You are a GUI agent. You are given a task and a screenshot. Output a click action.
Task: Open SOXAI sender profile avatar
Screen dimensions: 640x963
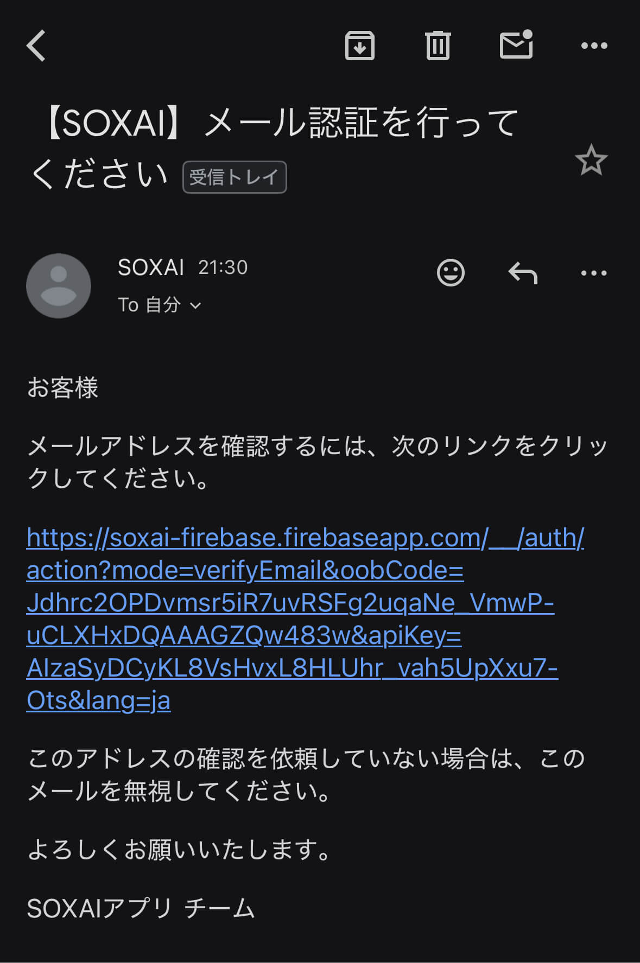click(59, 286)
